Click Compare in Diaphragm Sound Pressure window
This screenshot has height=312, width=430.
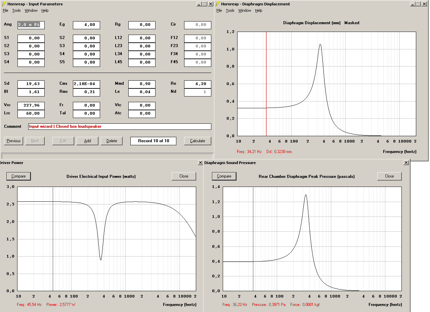click(224, 176)
